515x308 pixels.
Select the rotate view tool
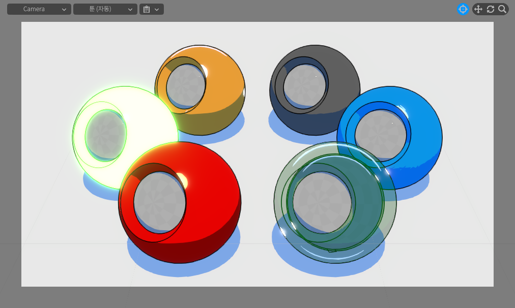(x=491, y=9)
